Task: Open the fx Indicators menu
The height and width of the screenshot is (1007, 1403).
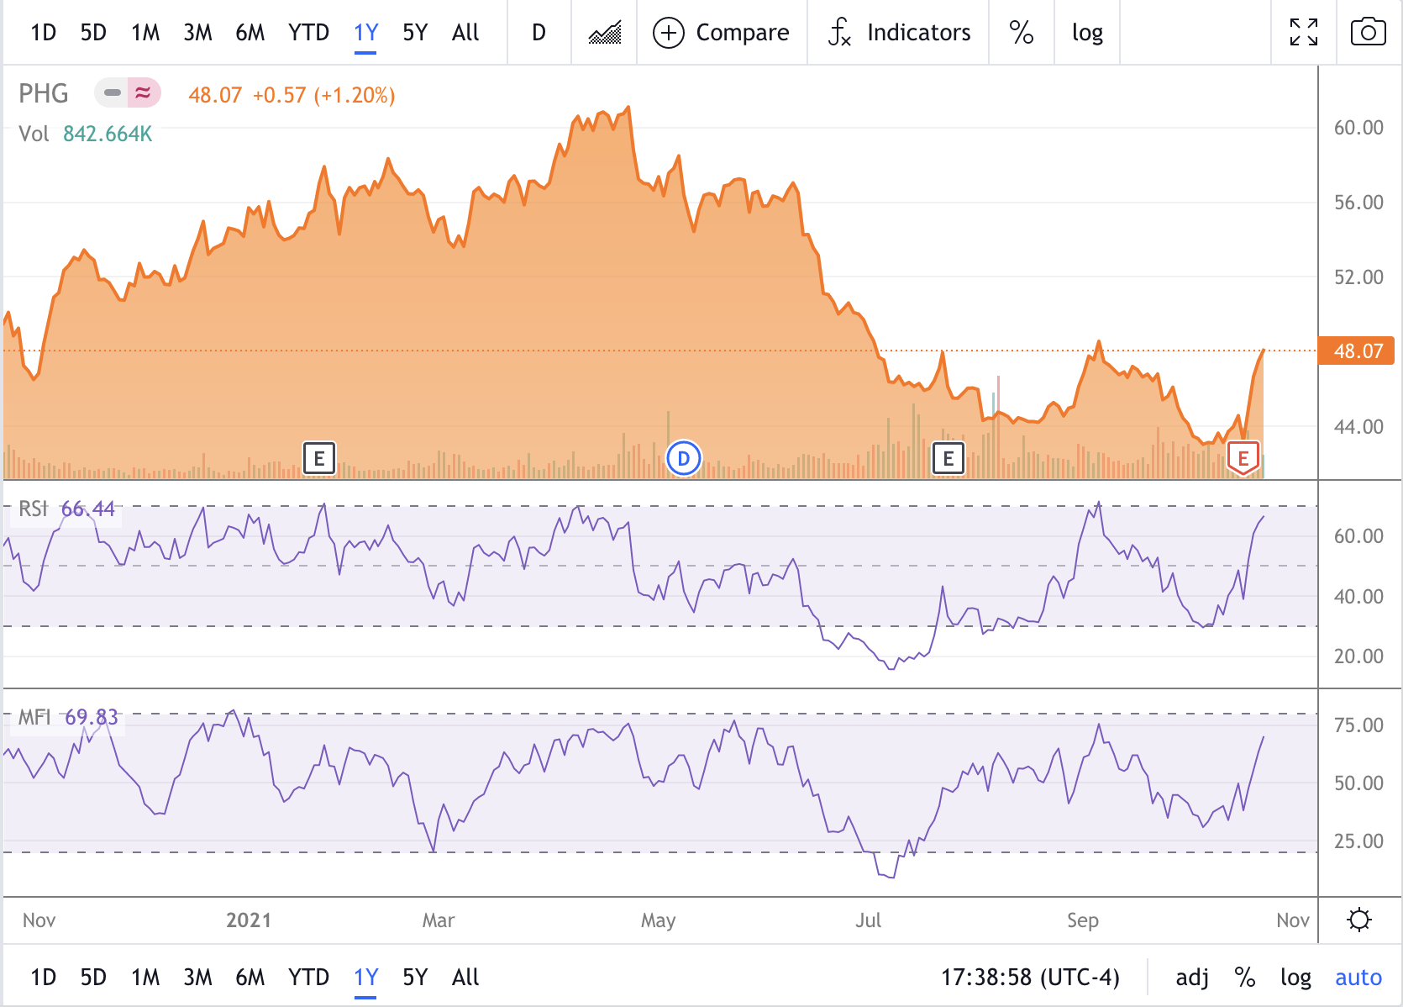Action: pyautogui.click(x=899, y=33)
